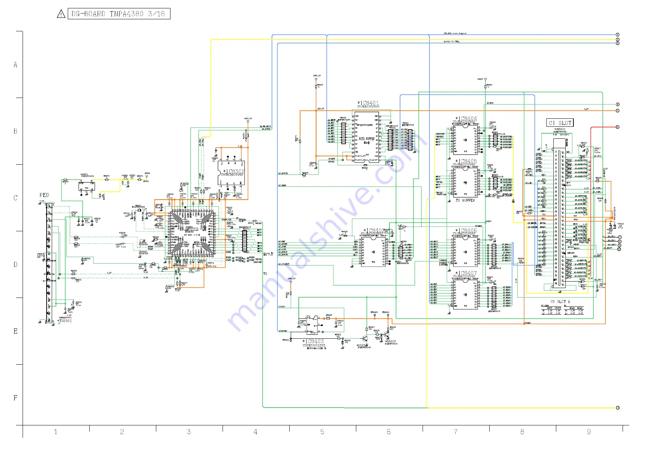Click the circled connector number 4 on the green line
This screenshot has width=651, height=460.
coord(617,105)
